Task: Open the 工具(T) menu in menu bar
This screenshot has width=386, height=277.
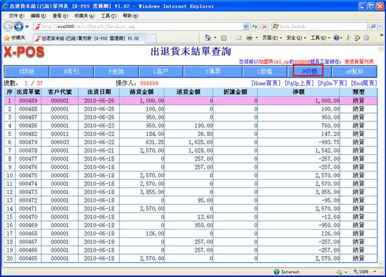Action: (108, 16)
